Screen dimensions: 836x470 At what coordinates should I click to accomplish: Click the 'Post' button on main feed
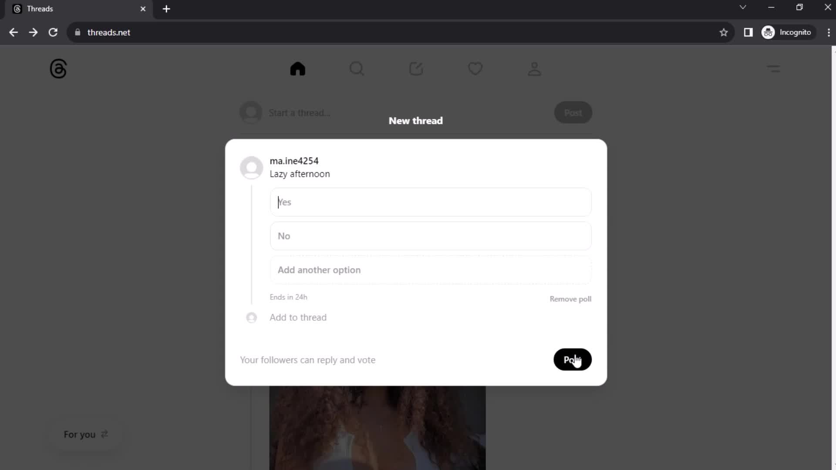coord(573,112)
